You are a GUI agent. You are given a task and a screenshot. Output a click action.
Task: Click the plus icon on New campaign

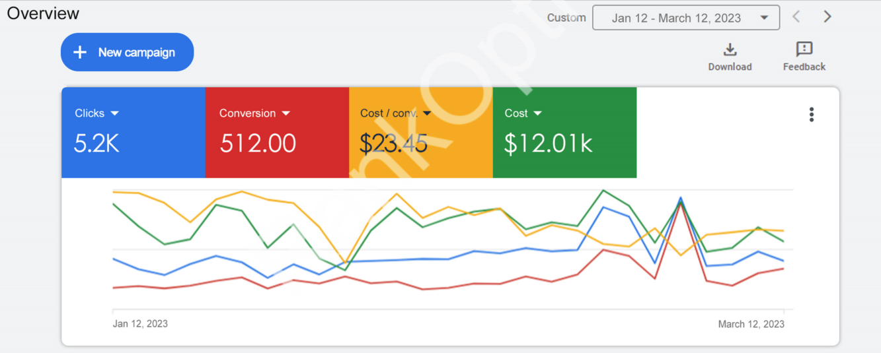pos(80,52)
